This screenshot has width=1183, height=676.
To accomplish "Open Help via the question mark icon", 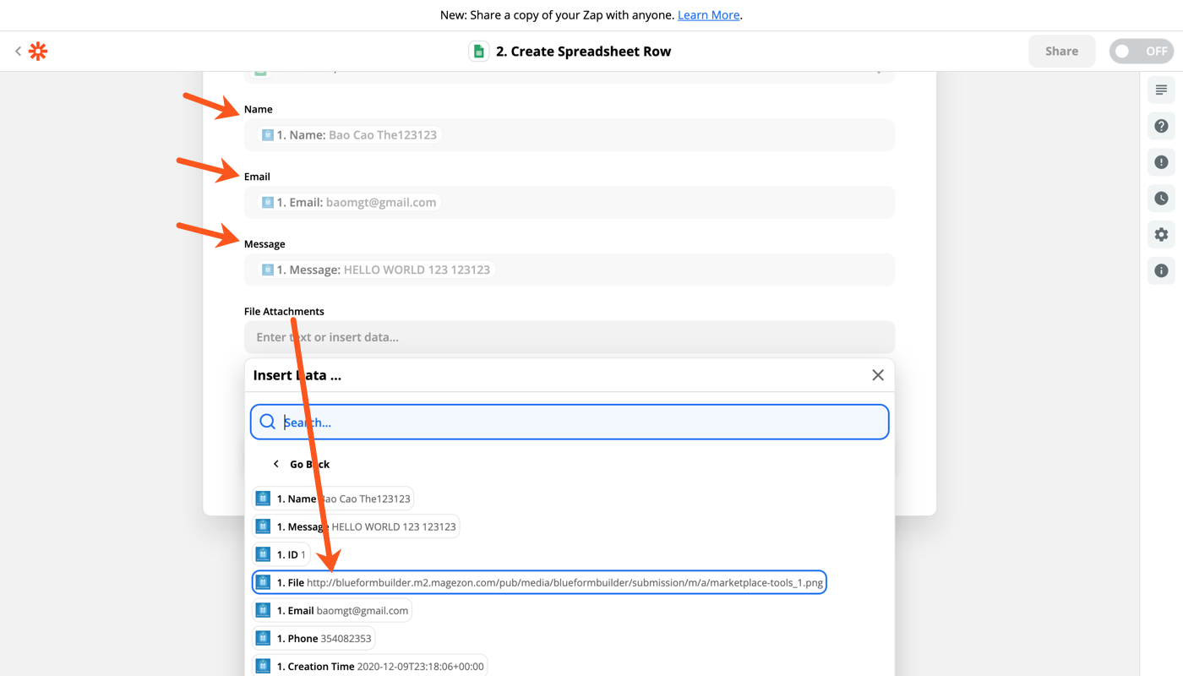I will 1160,125.
